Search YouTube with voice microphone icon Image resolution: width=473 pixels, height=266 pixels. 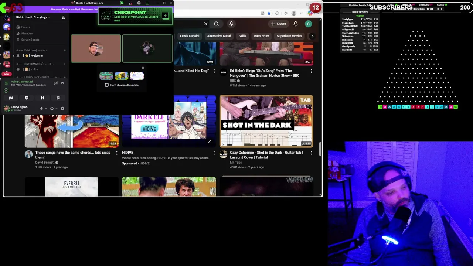point(231,24)
